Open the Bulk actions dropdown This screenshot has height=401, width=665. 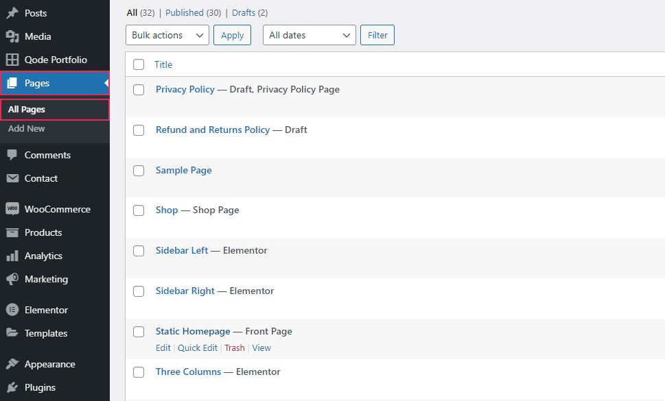(x=167, y=35)
